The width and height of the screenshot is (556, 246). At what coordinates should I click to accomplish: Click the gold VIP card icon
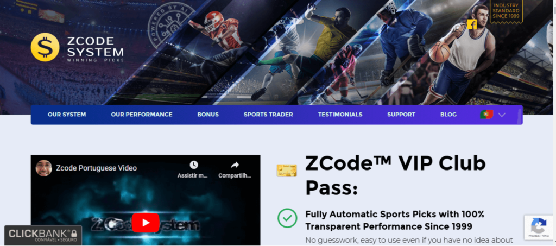click(287, 171)
